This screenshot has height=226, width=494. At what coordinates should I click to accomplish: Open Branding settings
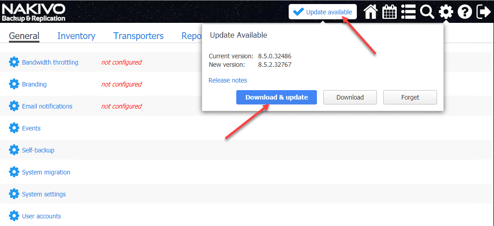(35, 84)
